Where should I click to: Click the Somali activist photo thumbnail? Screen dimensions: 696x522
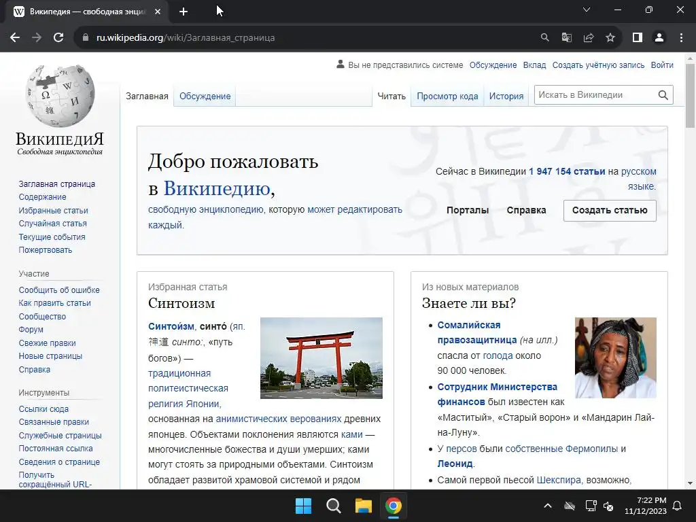pyautogui.click(x=615, y=358)
